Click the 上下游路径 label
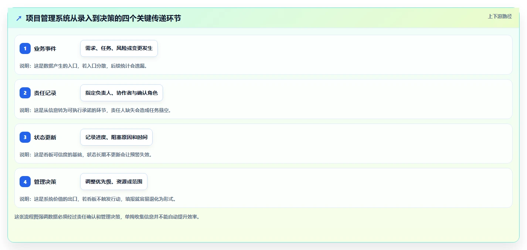527x250 pixels. coord(500,16)
